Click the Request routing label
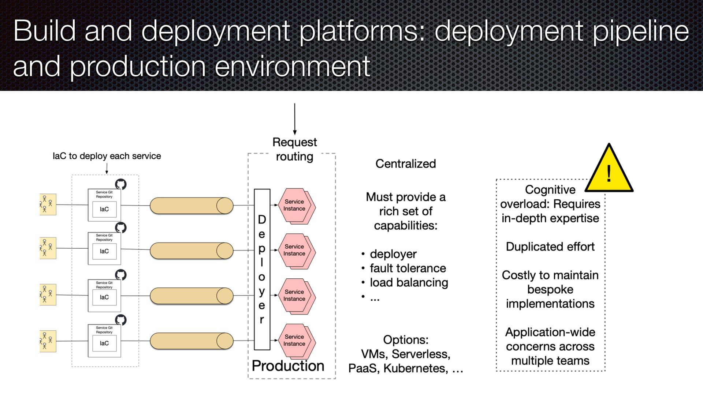 pos(294,149)
